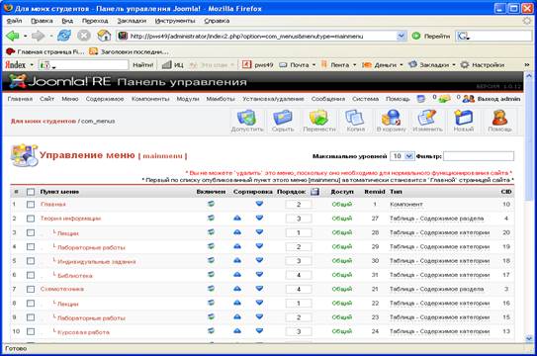Expand the Лента dropdown in Yandex bar
Viewport: 537px width, 356px height.
coord(354,65)
